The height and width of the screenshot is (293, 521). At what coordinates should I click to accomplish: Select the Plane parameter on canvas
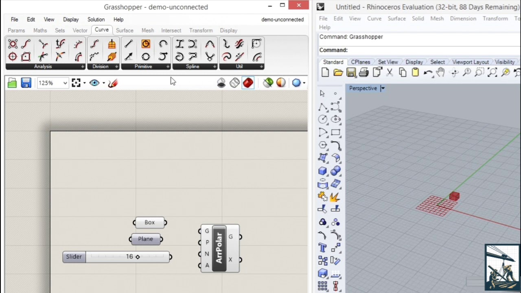pyautogui.click(x=145, y=239)
